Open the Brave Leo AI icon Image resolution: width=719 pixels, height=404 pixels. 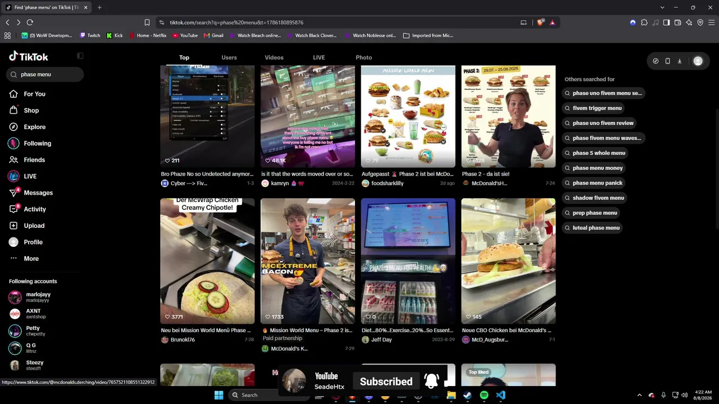689,22
